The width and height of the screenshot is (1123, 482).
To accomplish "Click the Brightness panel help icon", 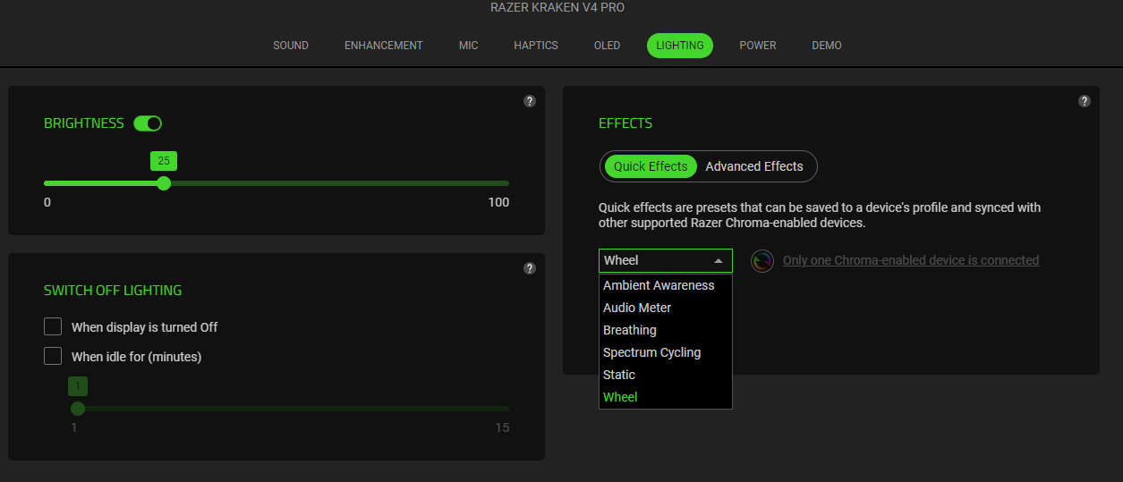I will click(x=530, y=101).
